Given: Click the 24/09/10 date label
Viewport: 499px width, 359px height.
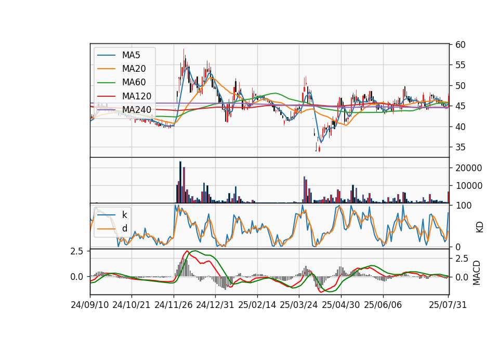Looking at the screenshot, I should click(x=90, y=305).
